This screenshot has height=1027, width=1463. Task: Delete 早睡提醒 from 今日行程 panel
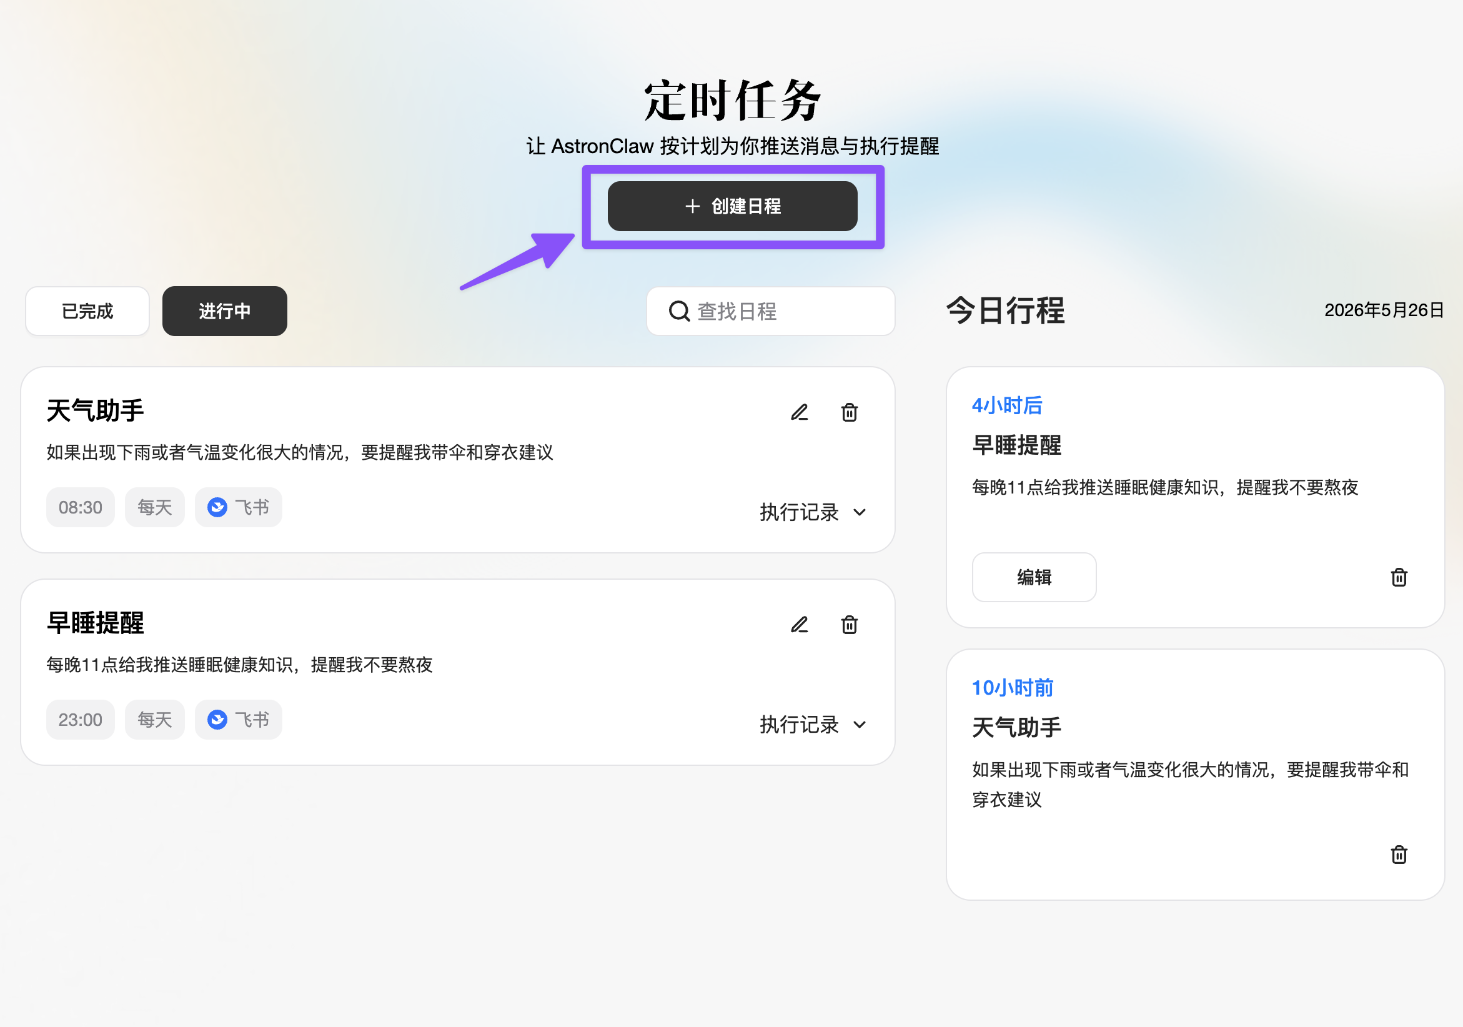point(1399,577)
